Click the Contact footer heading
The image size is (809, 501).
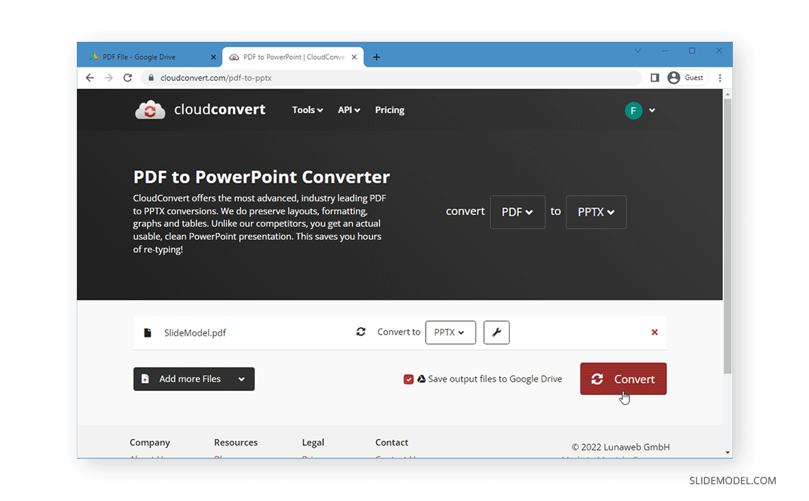point(392,442)
